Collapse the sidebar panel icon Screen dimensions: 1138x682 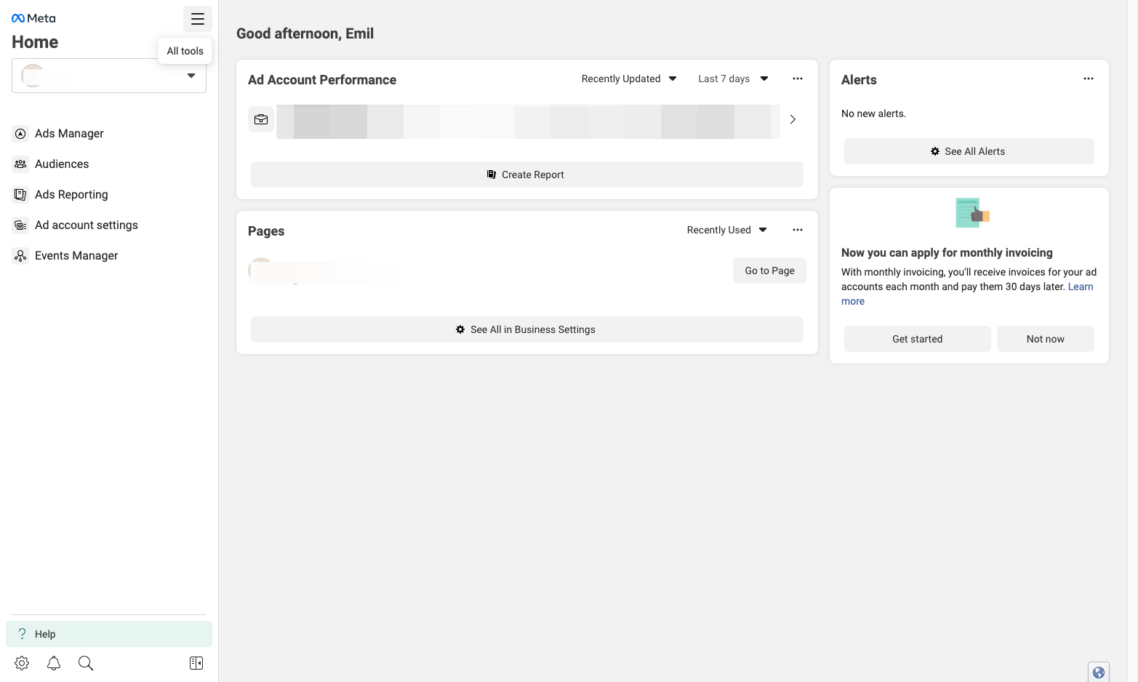point(196,663)
